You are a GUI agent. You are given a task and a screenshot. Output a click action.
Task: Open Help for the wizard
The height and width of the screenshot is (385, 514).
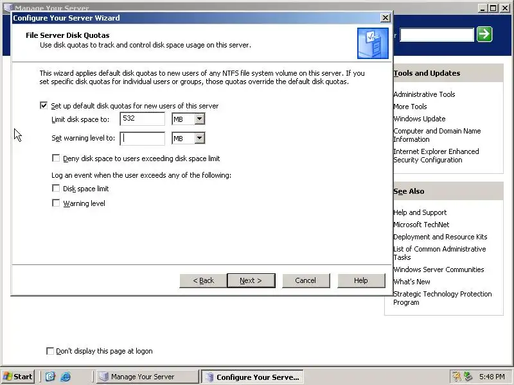click(361, 280)
